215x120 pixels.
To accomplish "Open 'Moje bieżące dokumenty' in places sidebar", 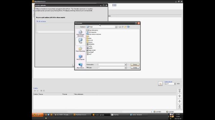I will [x=81, y=33].
